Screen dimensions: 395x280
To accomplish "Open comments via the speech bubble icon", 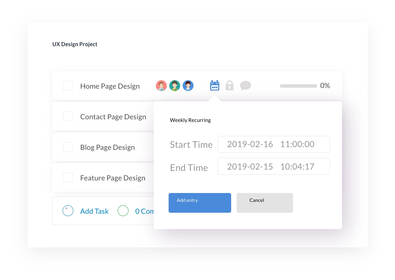I will coord(245,86).
